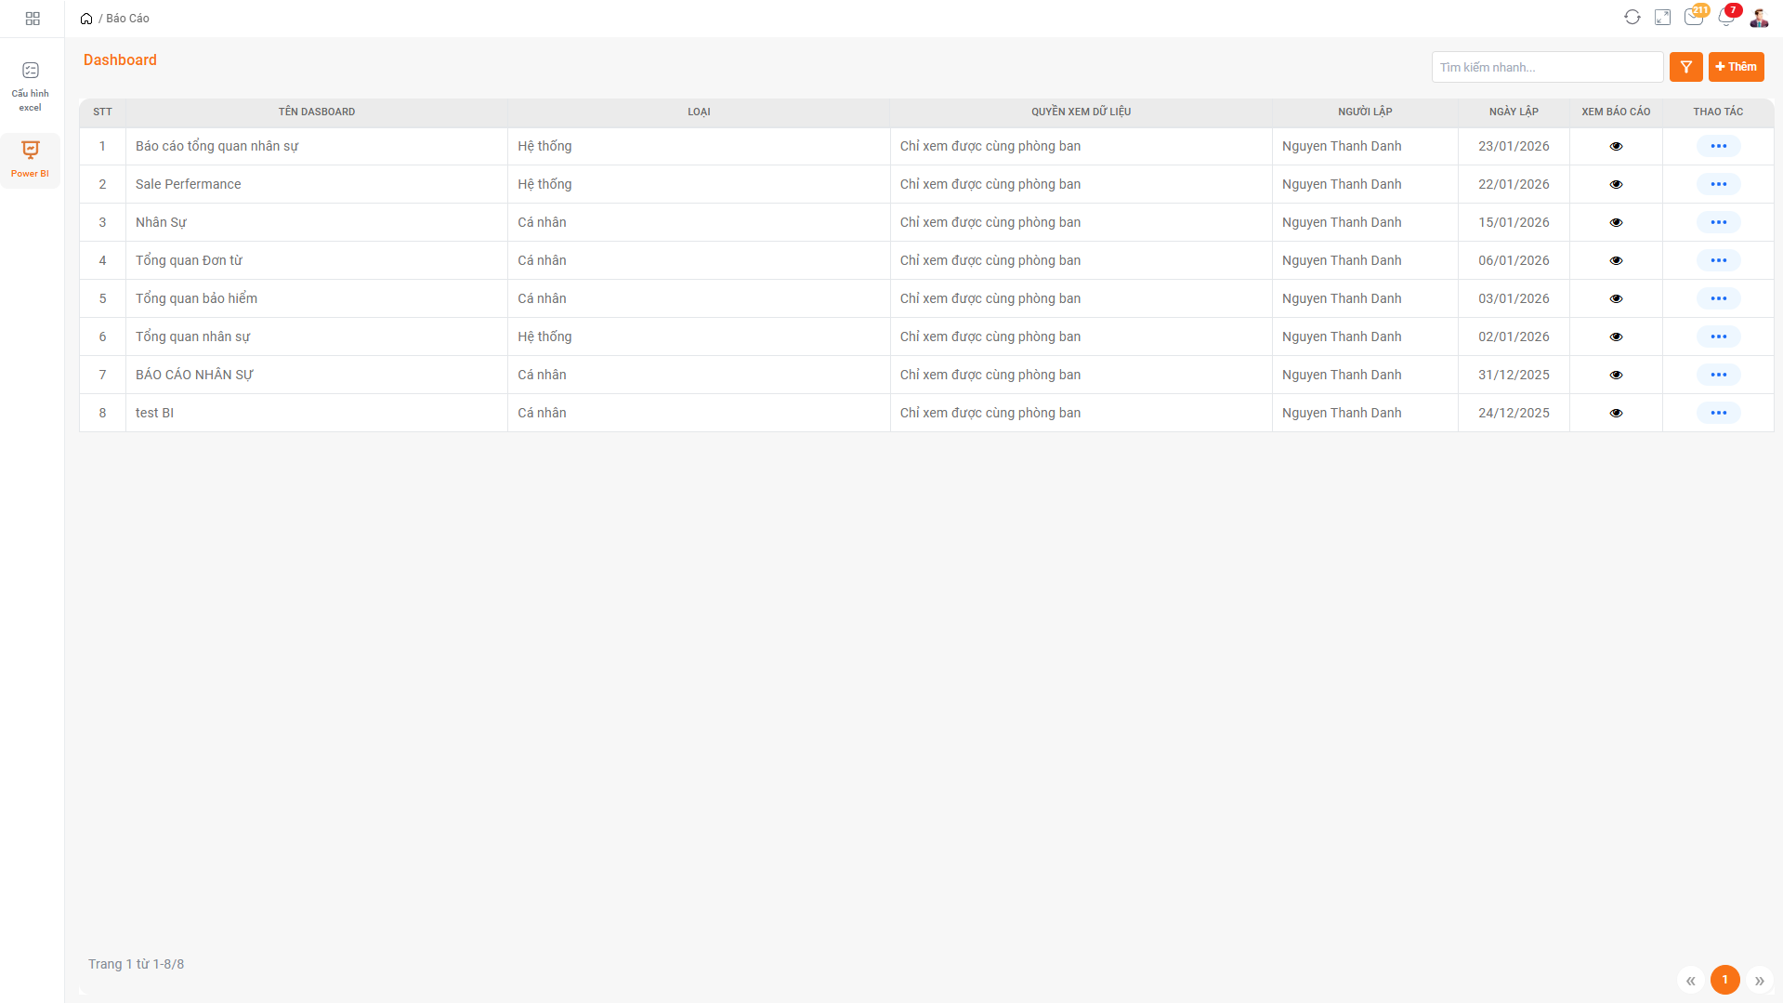
Task: Click eye icon for Nhân Sự row
Action: [1616, 222]
